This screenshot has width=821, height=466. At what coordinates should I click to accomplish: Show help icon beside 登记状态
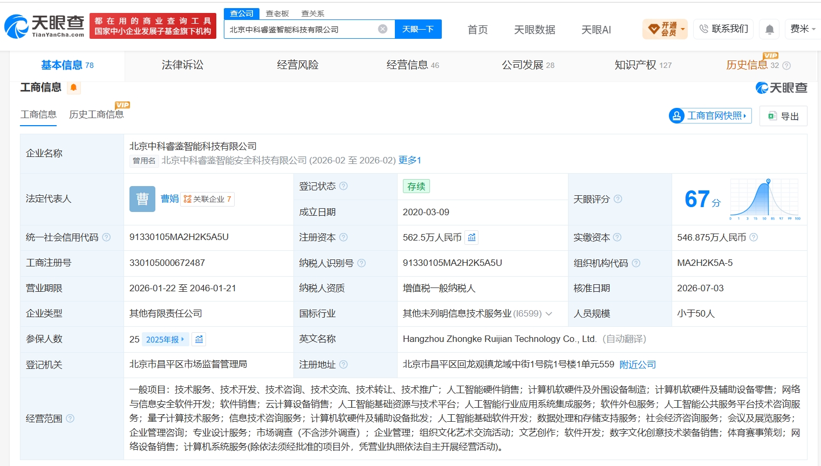[344, 186]
